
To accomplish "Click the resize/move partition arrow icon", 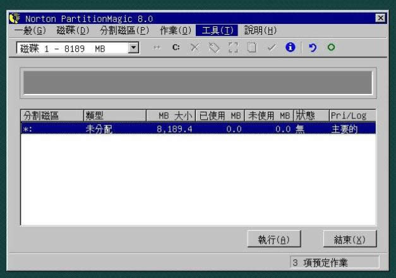I will pos(156,48).
